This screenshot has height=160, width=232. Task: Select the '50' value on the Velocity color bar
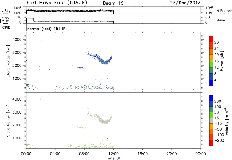point(217,112)
